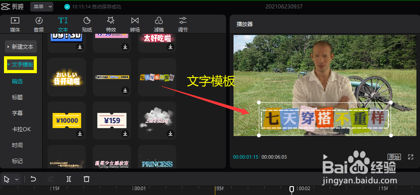Screen dimensions: 420x195
Task: Click the project name 202106230937
Action: 284,7
